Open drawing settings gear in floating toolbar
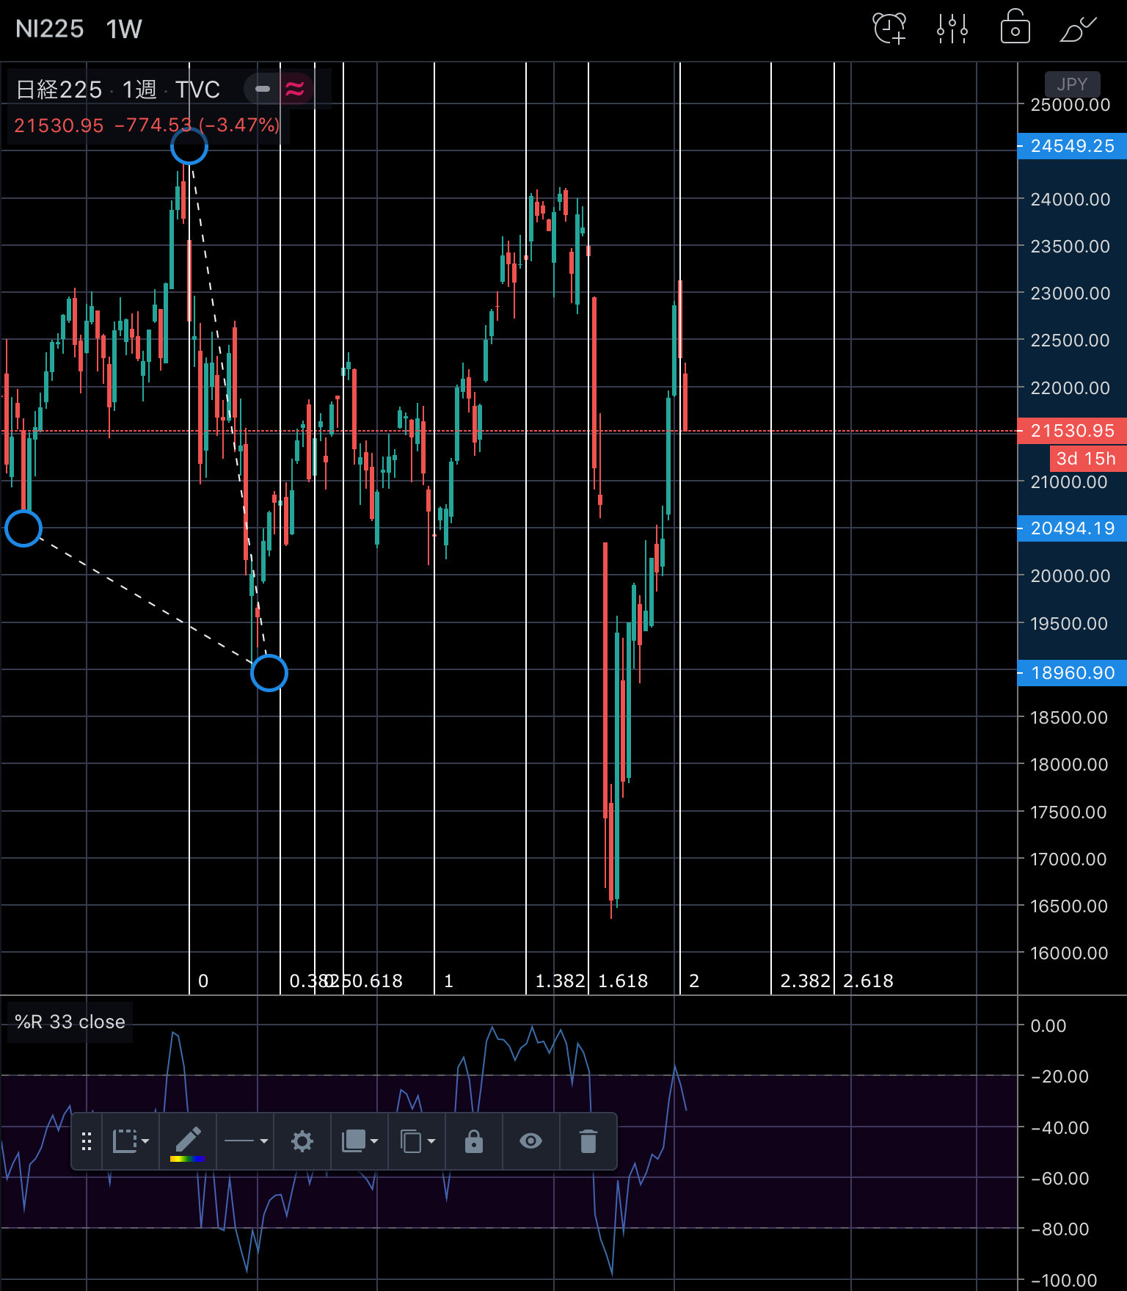The width and height of the screenshot is (1127, 1291). click(x=302, y=1141)
